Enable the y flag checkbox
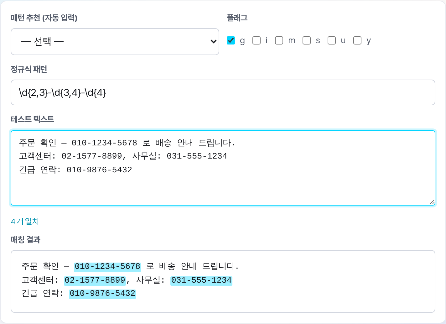446x324 pixels. (x=357, y=40)
